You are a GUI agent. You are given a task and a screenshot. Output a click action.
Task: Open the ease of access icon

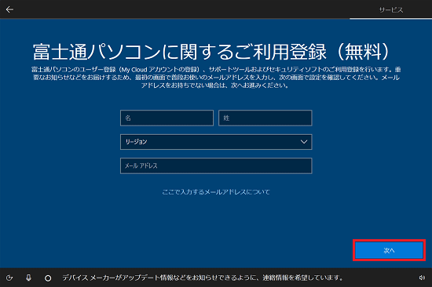click(9, 278)
